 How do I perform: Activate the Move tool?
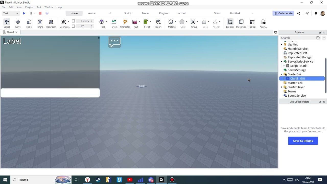pyautogui.click(x=18, y=23)
